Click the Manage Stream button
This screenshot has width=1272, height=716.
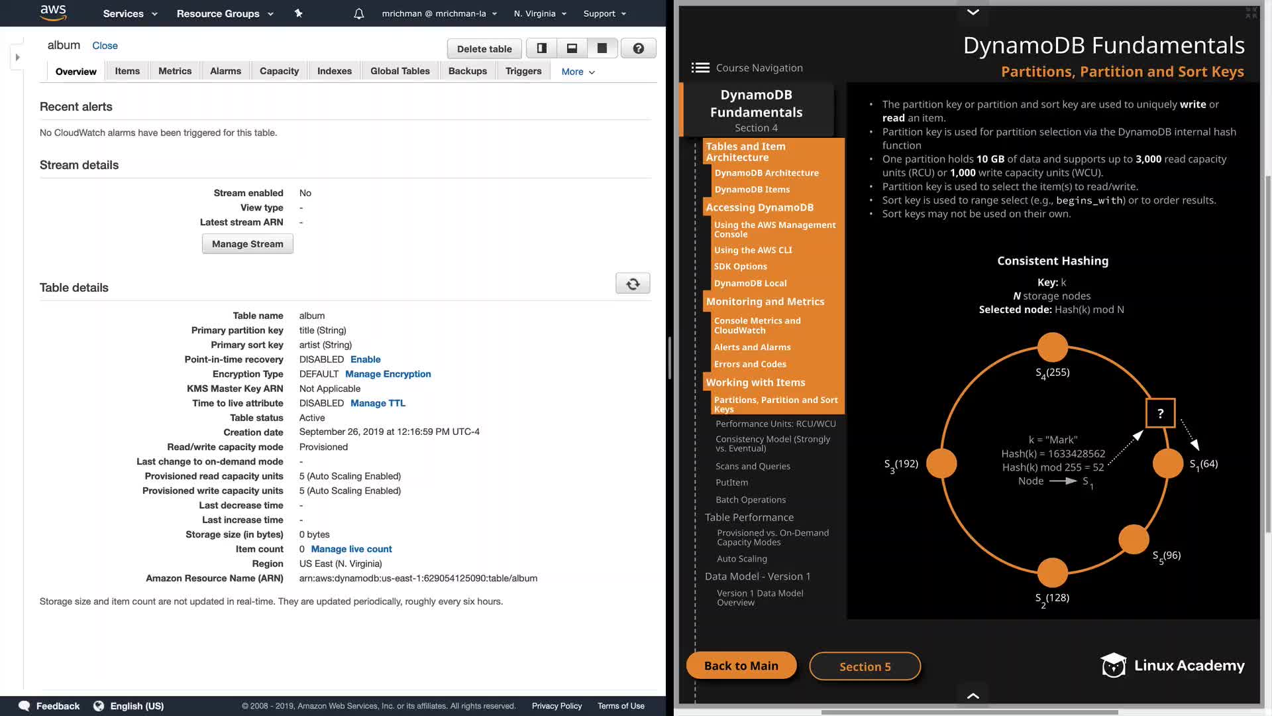point(247,244)
